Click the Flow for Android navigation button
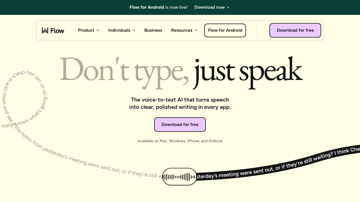Image resolution: width=360 pixels, height=202 pixels. pyautogui.click(x=225, y=30)
